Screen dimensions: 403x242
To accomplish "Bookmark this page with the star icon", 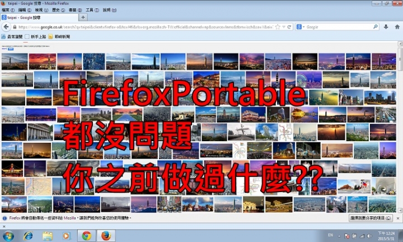I will (x=278, y=27).
